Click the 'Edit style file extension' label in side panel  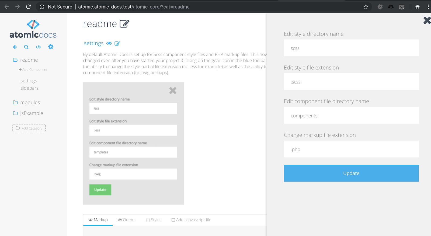(x=311, y=68)
